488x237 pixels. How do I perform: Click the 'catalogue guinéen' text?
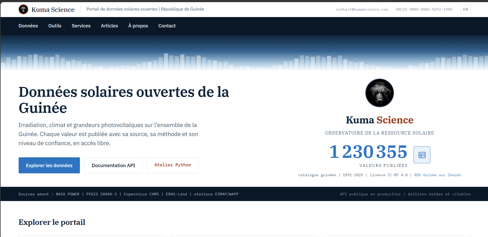tap(317, 175)
